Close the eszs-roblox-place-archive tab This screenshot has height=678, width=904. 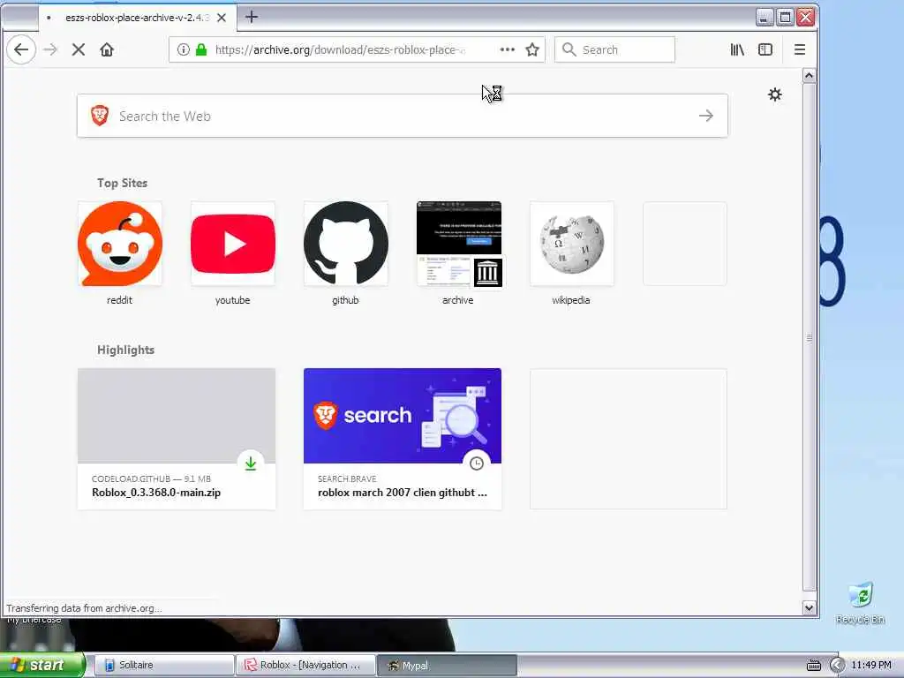[x=222, y=18]
